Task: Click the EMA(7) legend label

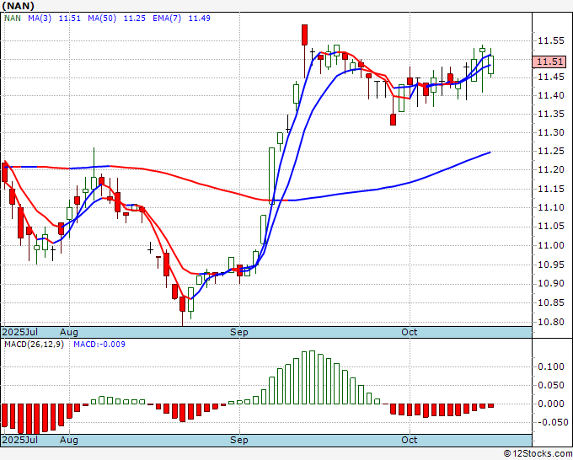Action: point(167,19)
